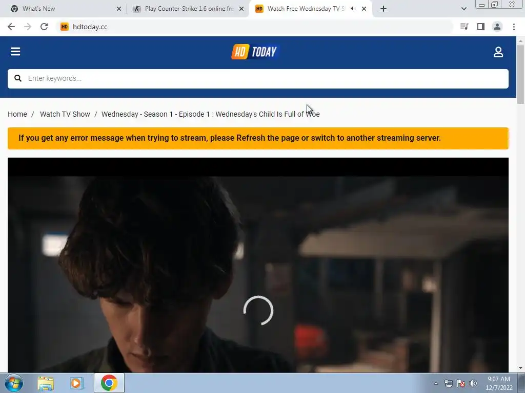Click the search magnifier icon
Screen dimensions: 525x393
pos(18,78)
